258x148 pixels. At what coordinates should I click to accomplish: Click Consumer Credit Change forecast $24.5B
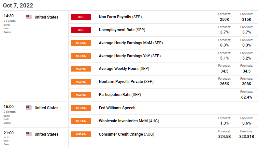tap(224, 137)
